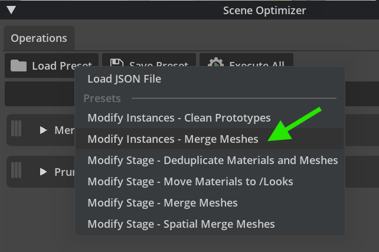Click the folder icon on Load Preset
The width and height of the screenshot is (379, 252).
19,66
